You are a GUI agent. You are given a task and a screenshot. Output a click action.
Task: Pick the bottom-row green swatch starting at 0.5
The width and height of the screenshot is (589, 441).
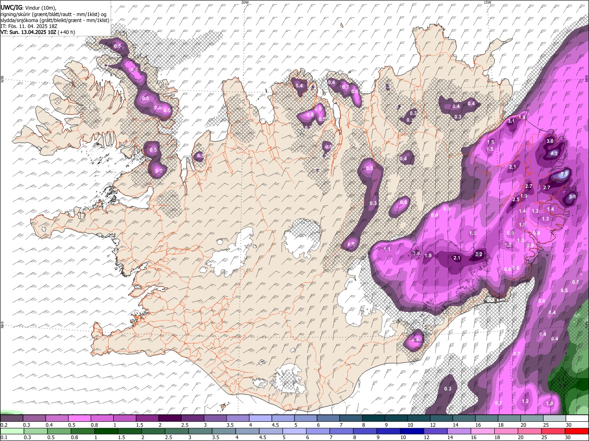59,431
